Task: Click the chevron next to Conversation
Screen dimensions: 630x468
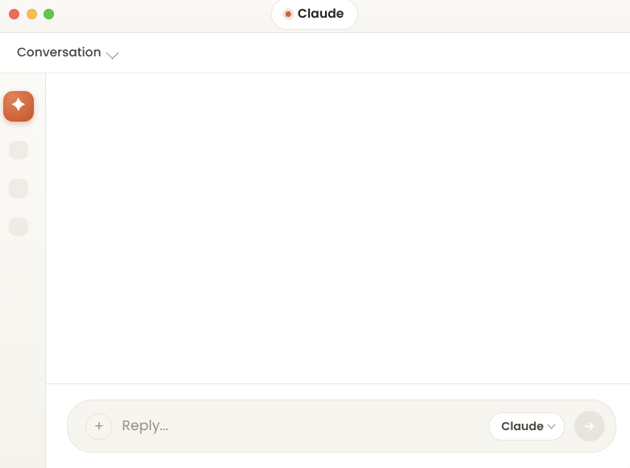Action: [112, 55]
